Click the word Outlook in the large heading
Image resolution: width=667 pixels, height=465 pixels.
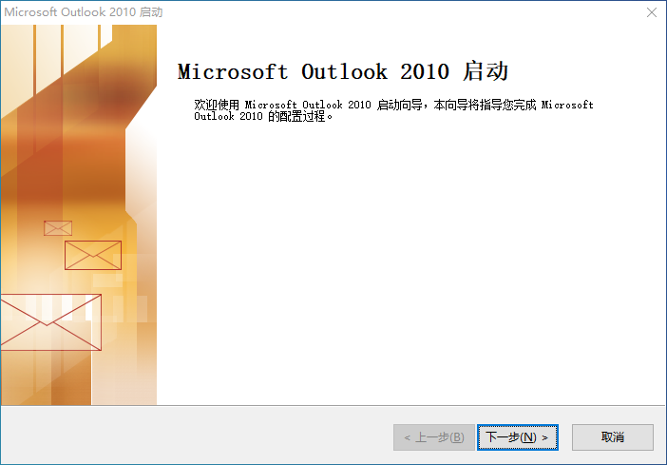pyautogui.click(x=344, y=71)
